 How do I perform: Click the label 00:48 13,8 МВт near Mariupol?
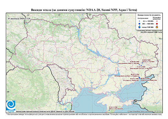(145, 79)
